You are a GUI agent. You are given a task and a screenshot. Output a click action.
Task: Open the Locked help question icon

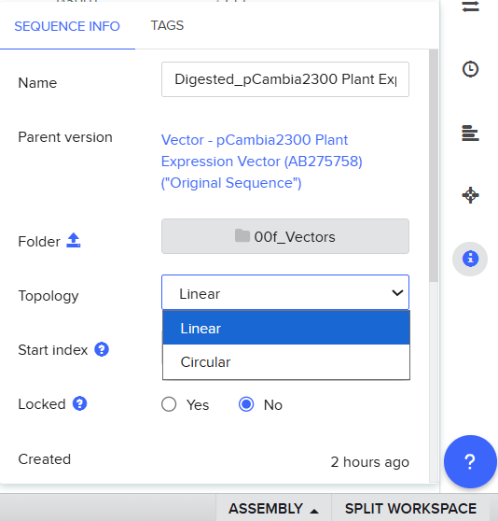coord(79,403)
